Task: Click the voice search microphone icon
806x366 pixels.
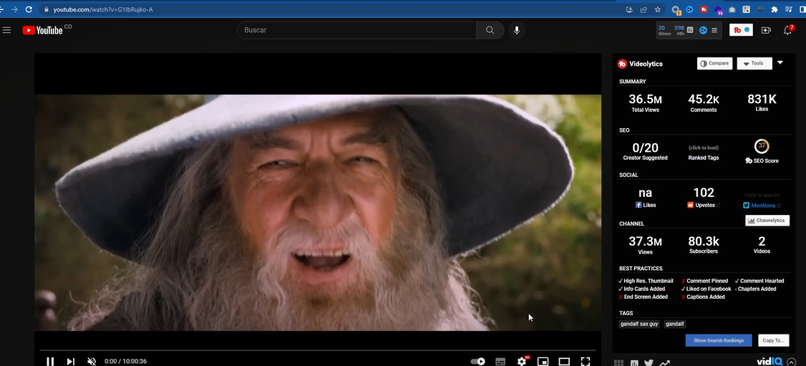Action: coord(516,30)
